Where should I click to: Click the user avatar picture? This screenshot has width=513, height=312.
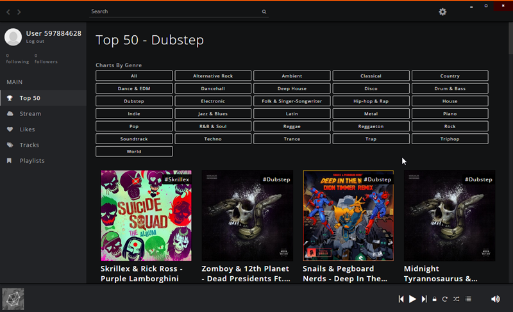(13, 37)
